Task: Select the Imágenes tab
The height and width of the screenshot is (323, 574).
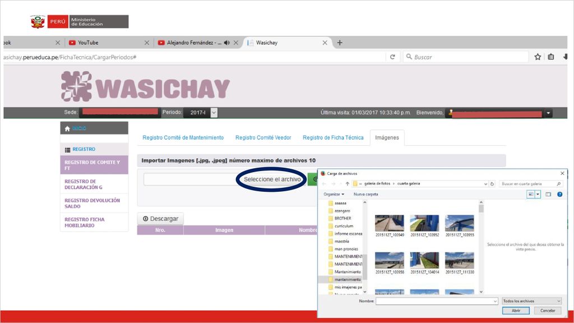Action: click(387, 137)
